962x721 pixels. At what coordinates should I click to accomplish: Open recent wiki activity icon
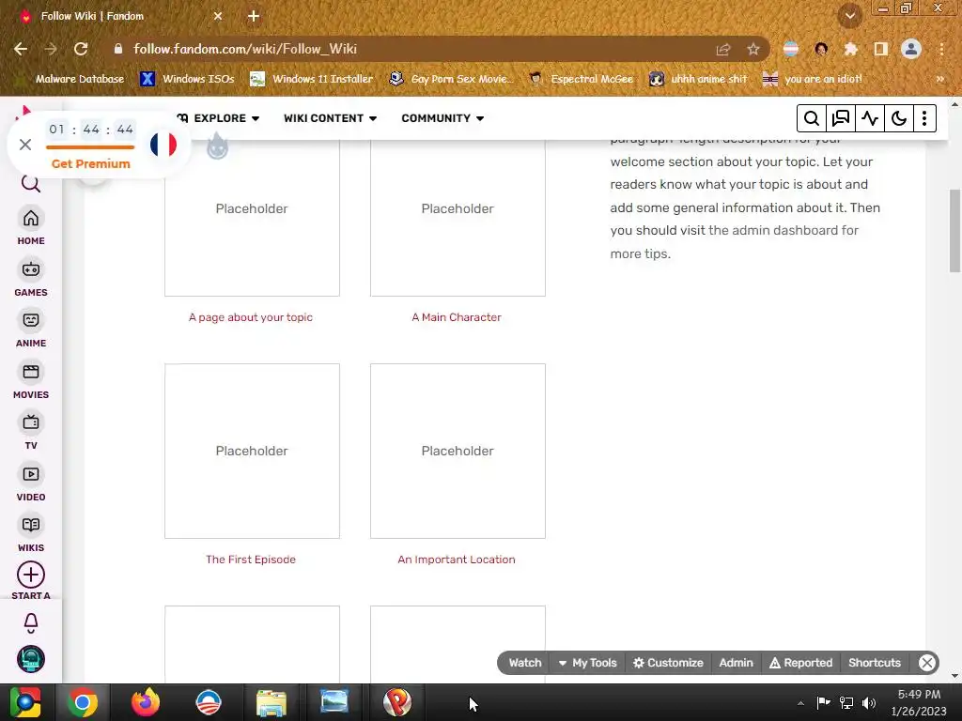pos(869,118)
